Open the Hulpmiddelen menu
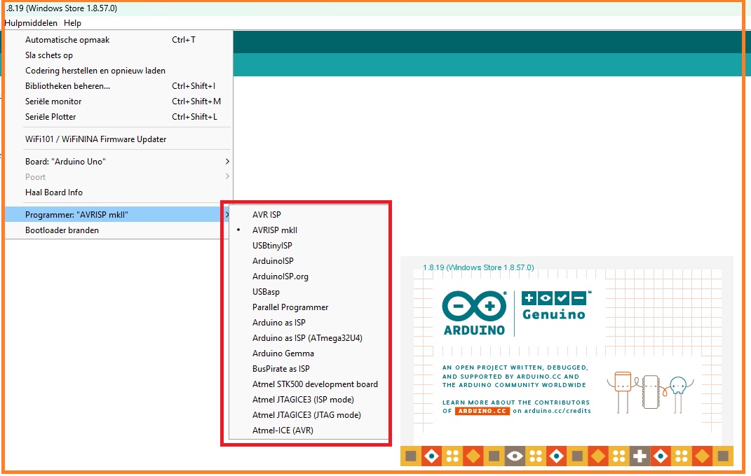Image resolution: width=751 pixels, height=476 pixels. point(31,23)
